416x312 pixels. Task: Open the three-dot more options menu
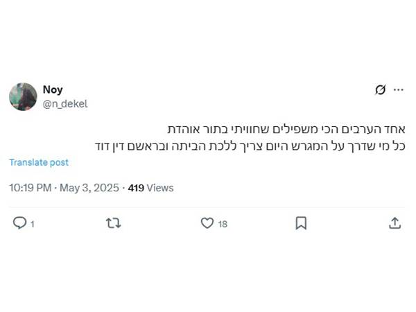tap(399, 90)
